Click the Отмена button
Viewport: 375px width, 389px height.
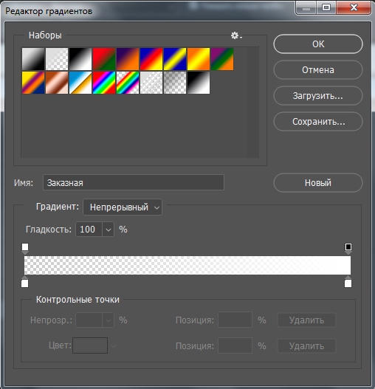[x=318, y=70]
